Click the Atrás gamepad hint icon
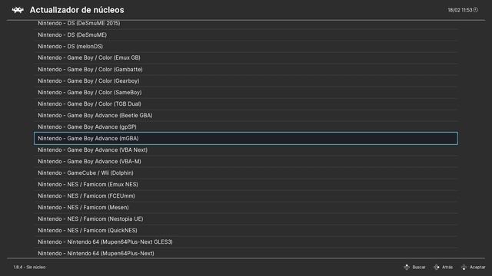This screenshot has width=492, height=276. coord(437,267)
